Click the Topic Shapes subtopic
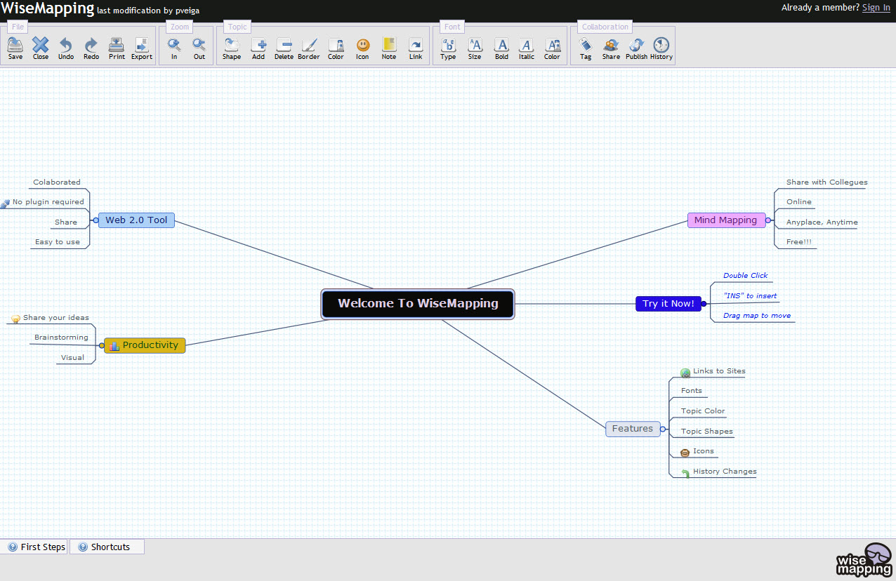The height and width of the screenshot is (581, 896). click(707, 431)
